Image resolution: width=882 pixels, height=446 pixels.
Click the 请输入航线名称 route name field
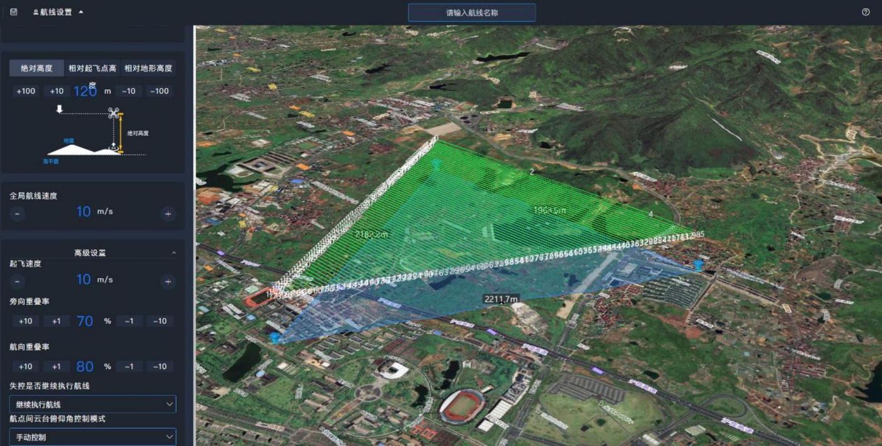point(472,13)
